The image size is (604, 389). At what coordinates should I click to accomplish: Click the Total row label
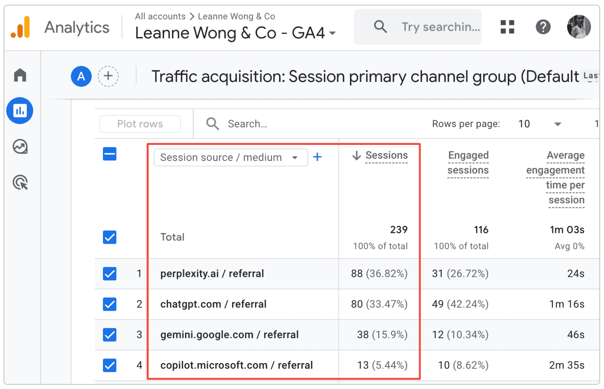click(172, 237)
